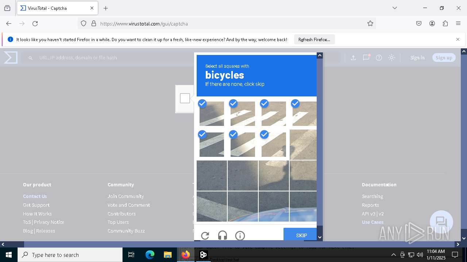
Task: Open Windows Start menu
Action: tap(9, 255)
